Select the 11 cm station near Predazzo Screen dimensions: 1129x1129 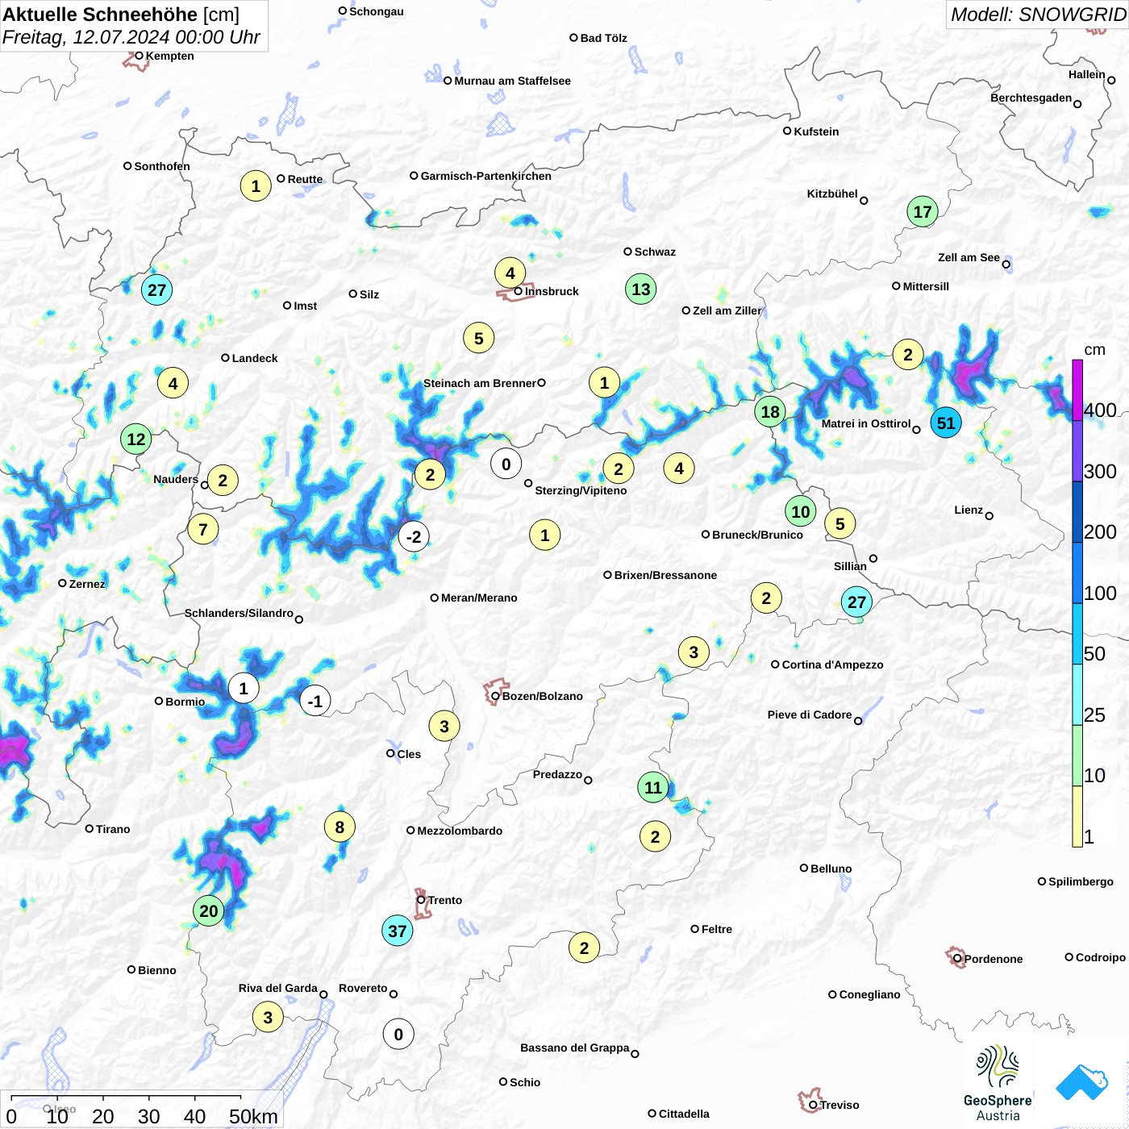click(653, 787)
